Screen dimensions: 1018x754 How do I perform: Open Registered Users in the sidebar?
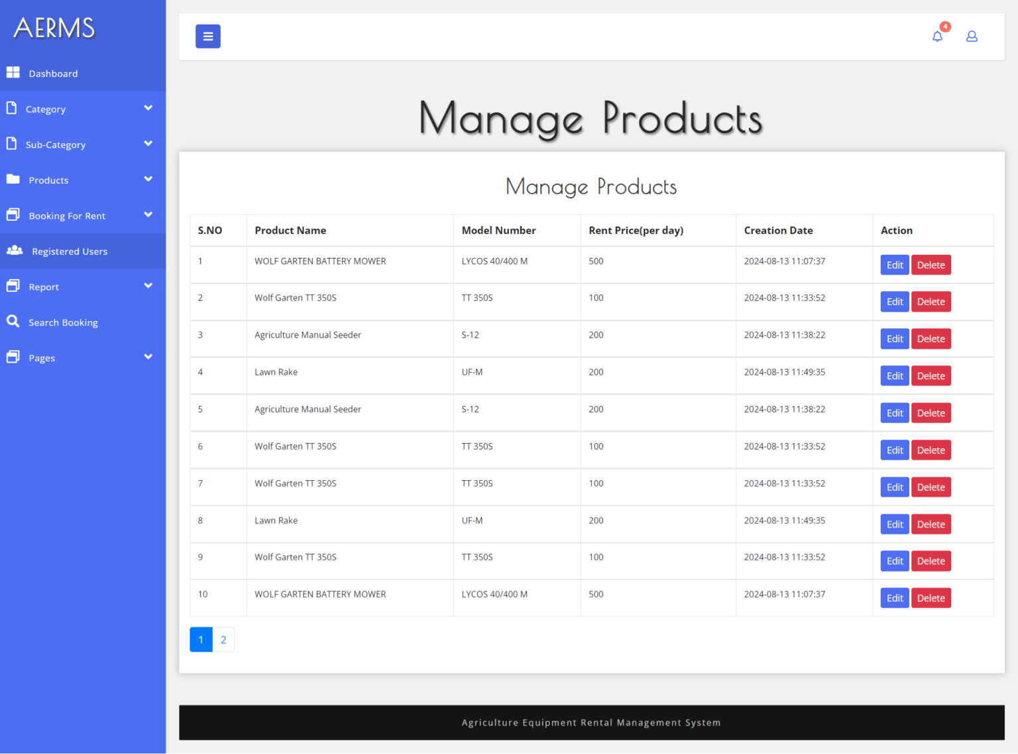83,251
